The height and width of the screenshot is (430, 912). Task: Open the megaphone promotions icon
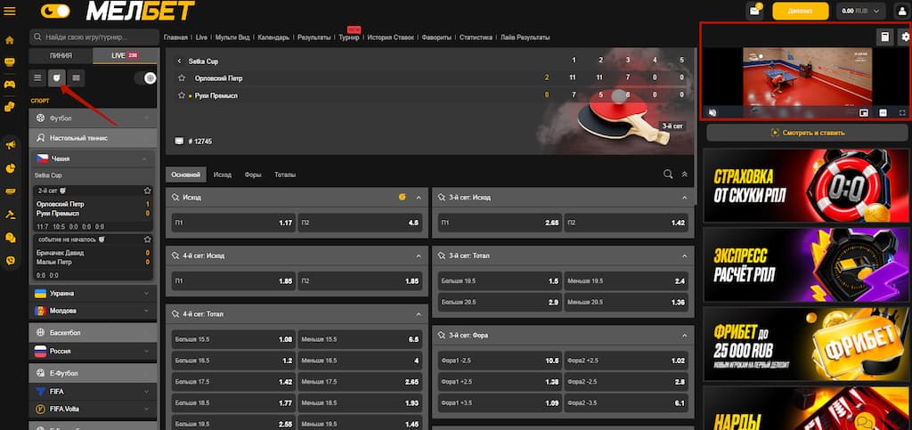[x=9, y=146]
